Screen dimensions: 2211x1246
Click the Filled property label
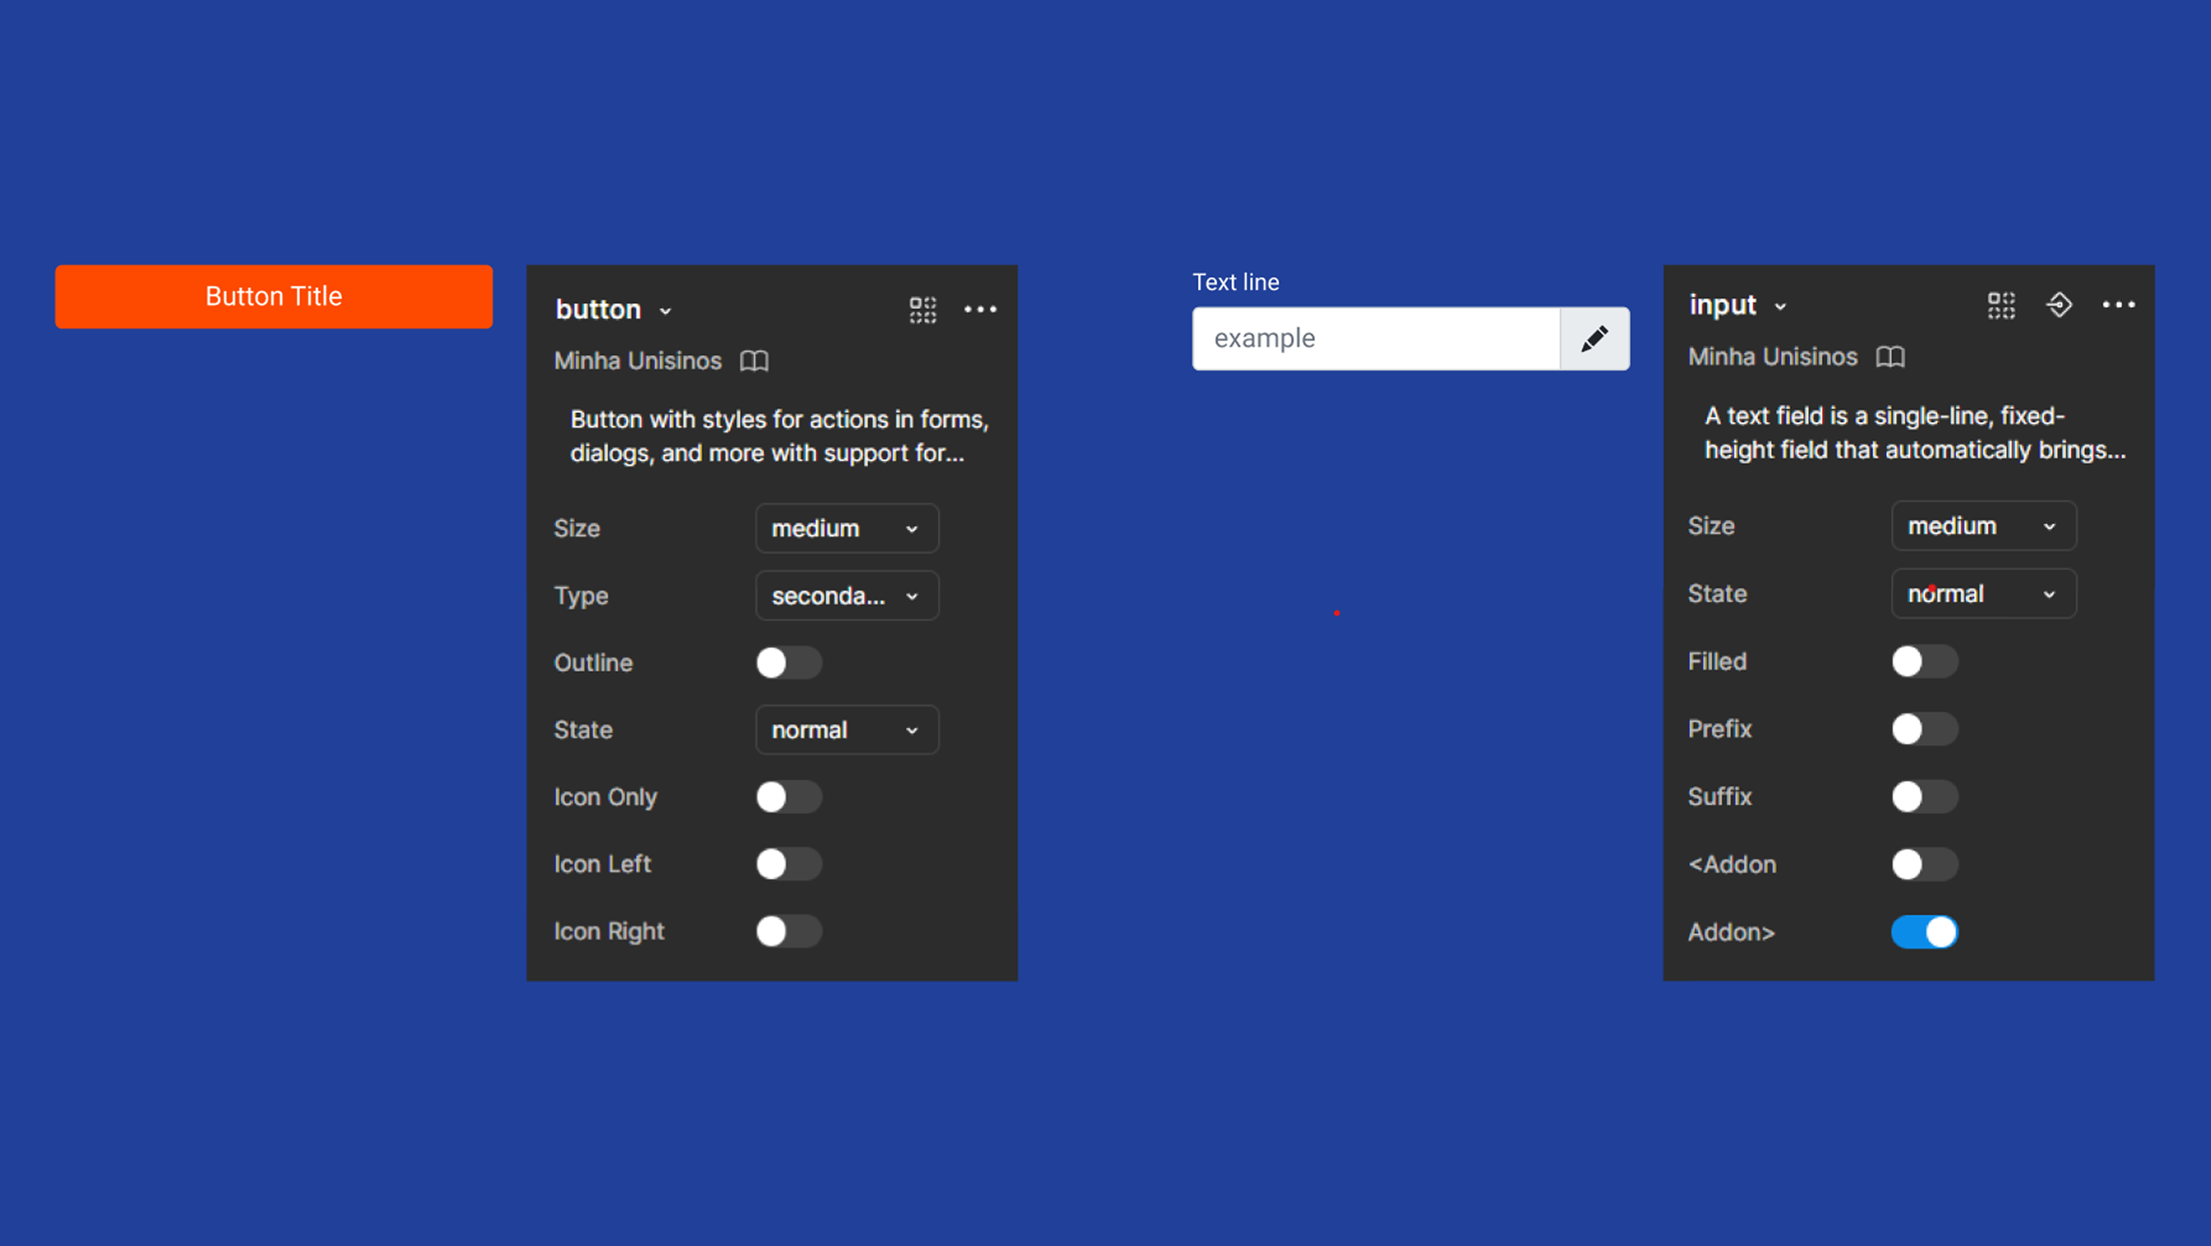(x=1716, y=662)
